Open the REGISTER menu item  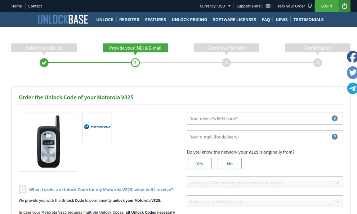point(129,20)
